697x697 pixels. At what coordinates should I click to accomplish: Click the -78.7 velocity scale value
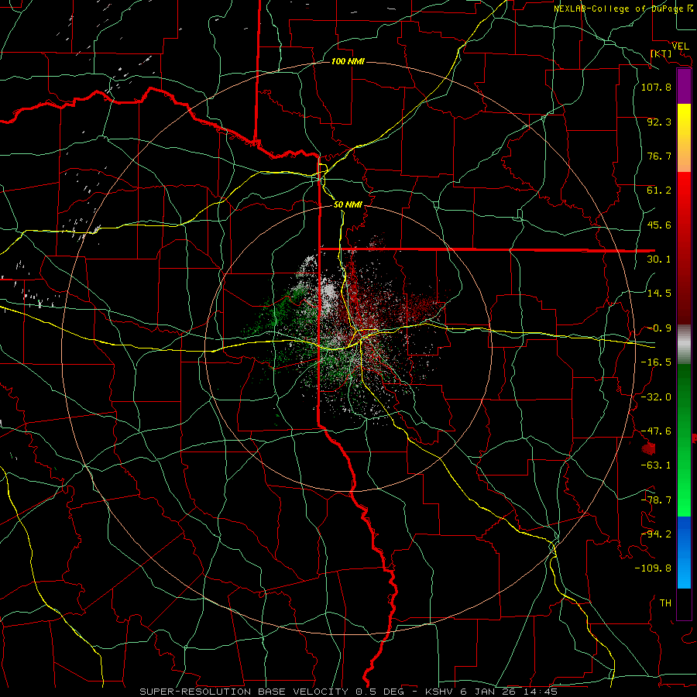pyautogui.click(x=656, y=500)
